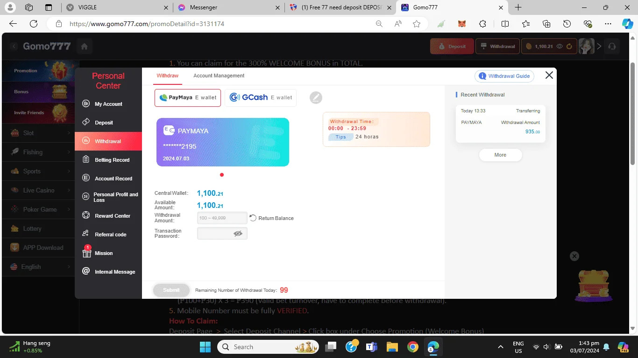View Personal Profit and Loss
Image resolution: width=638 pixels, height=358 pixels.
(108, 197)
